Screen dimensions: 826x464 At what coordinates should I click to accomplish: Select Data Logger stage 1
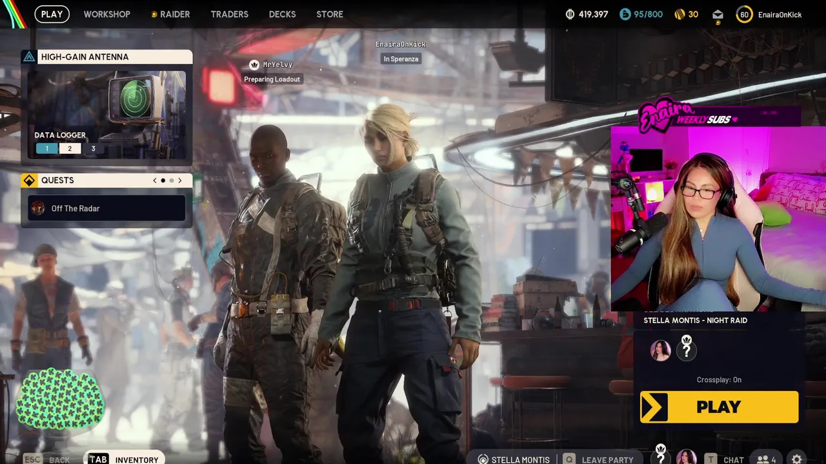point(46,148)
